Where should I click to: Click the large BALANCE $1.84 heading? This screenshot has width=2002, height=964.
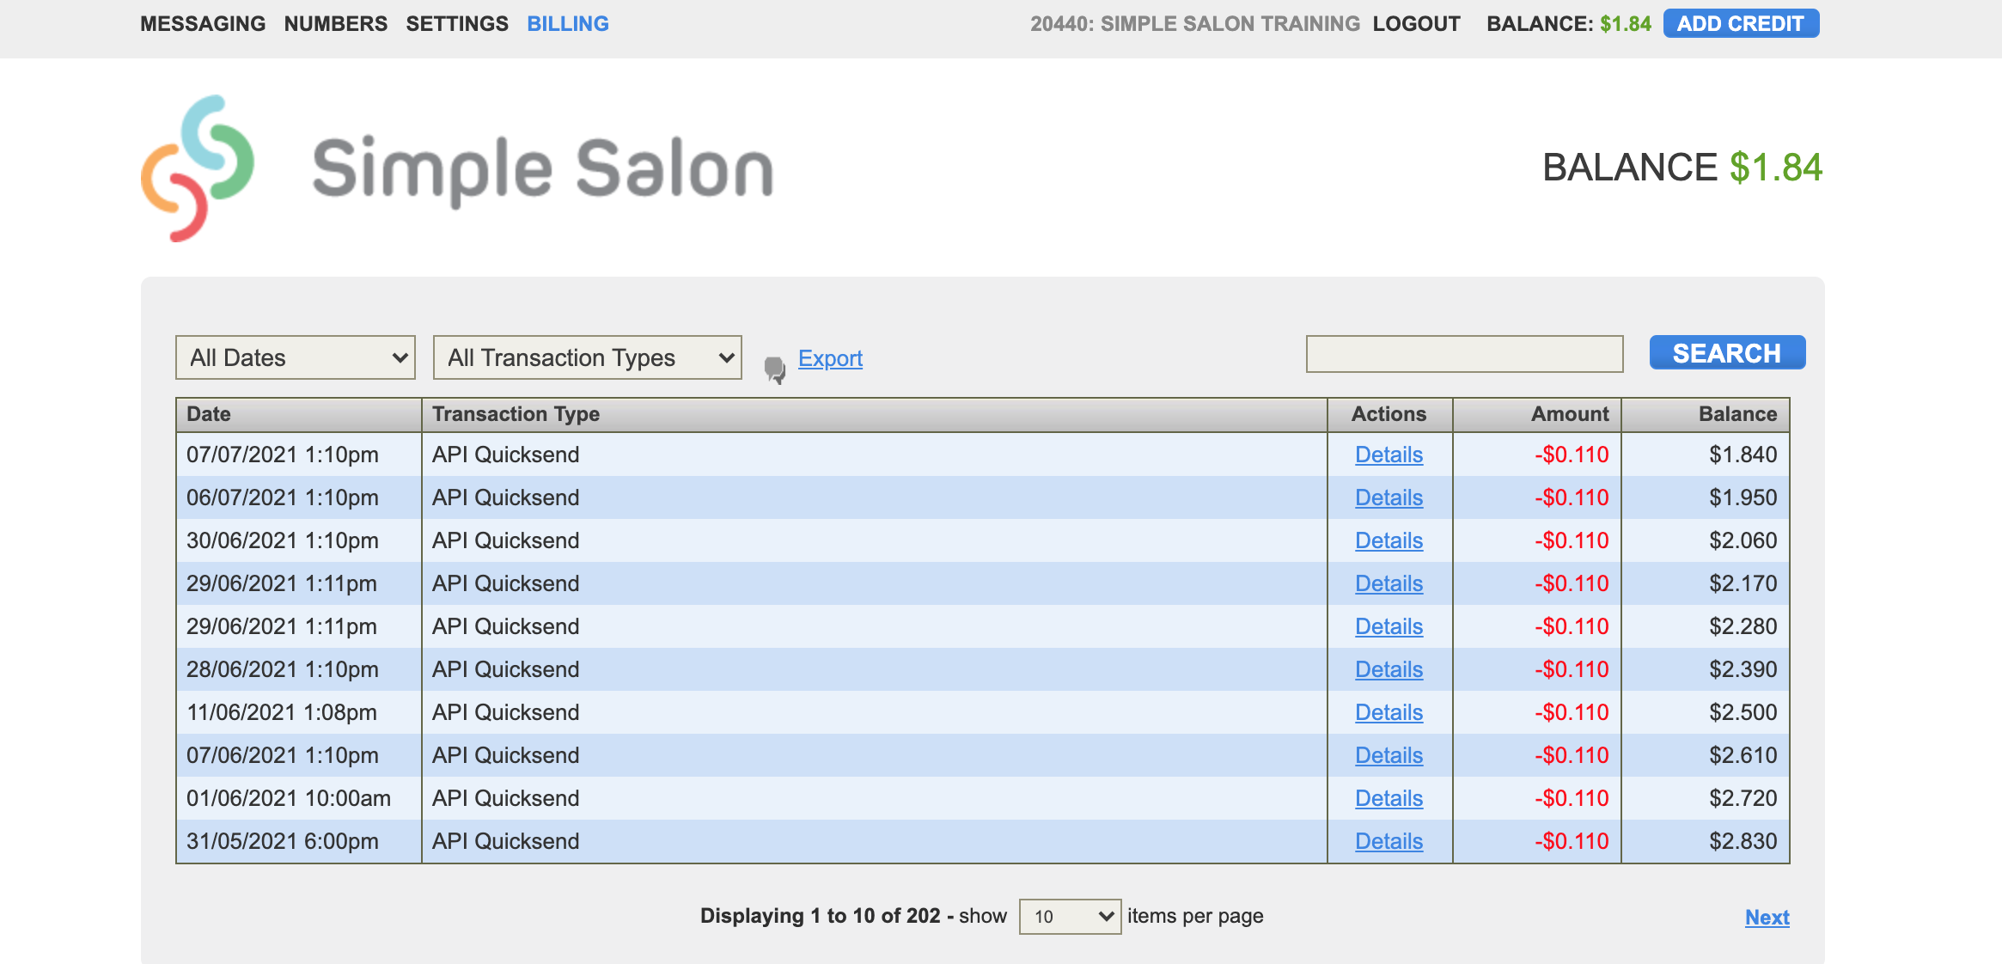1682,168
